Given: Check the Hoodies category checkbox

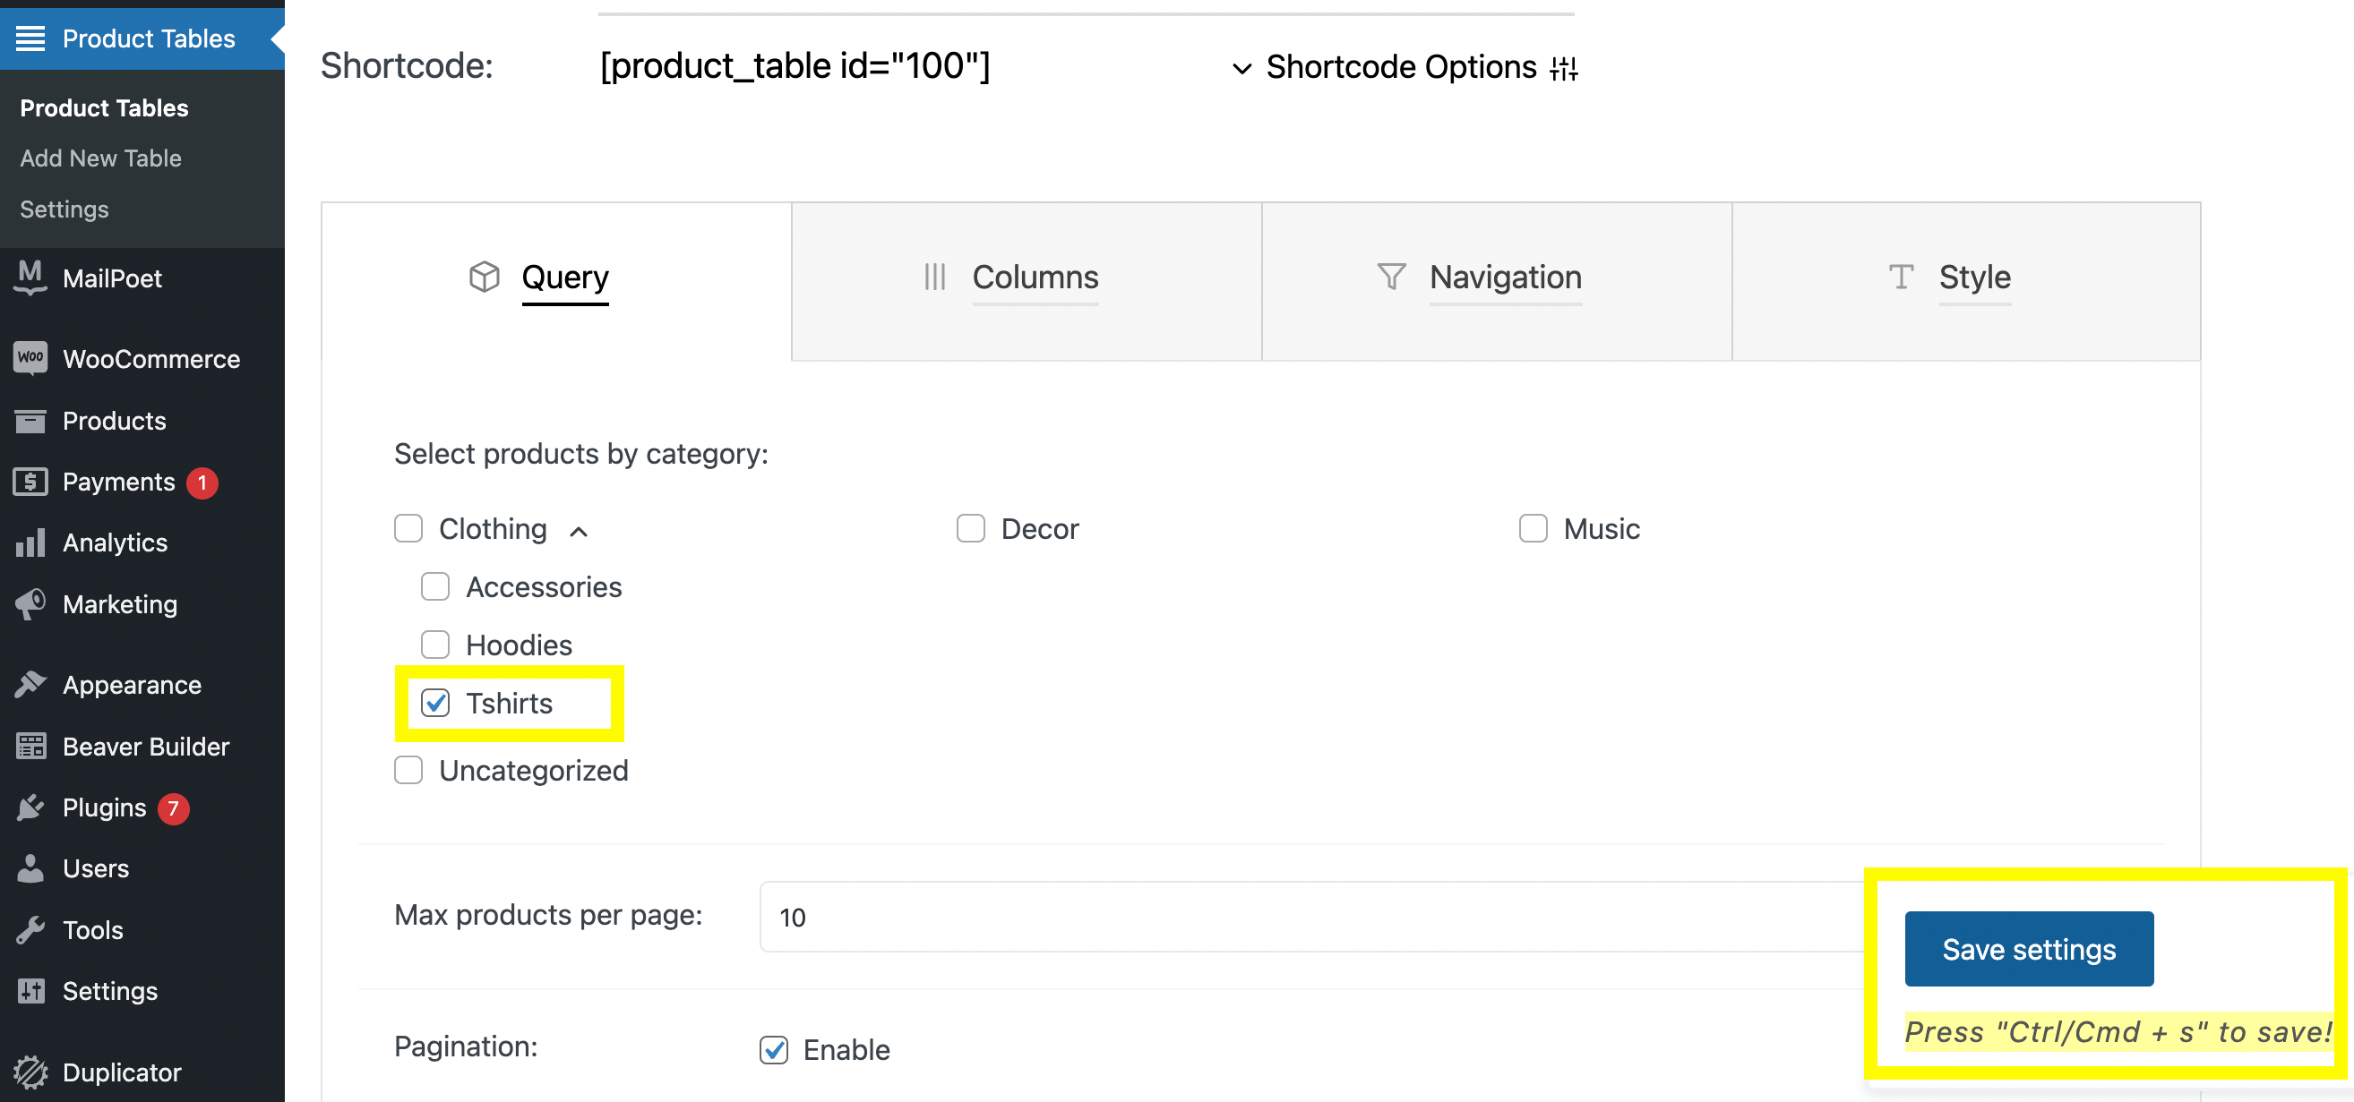Looking at the screenshot, I should 435,645.
